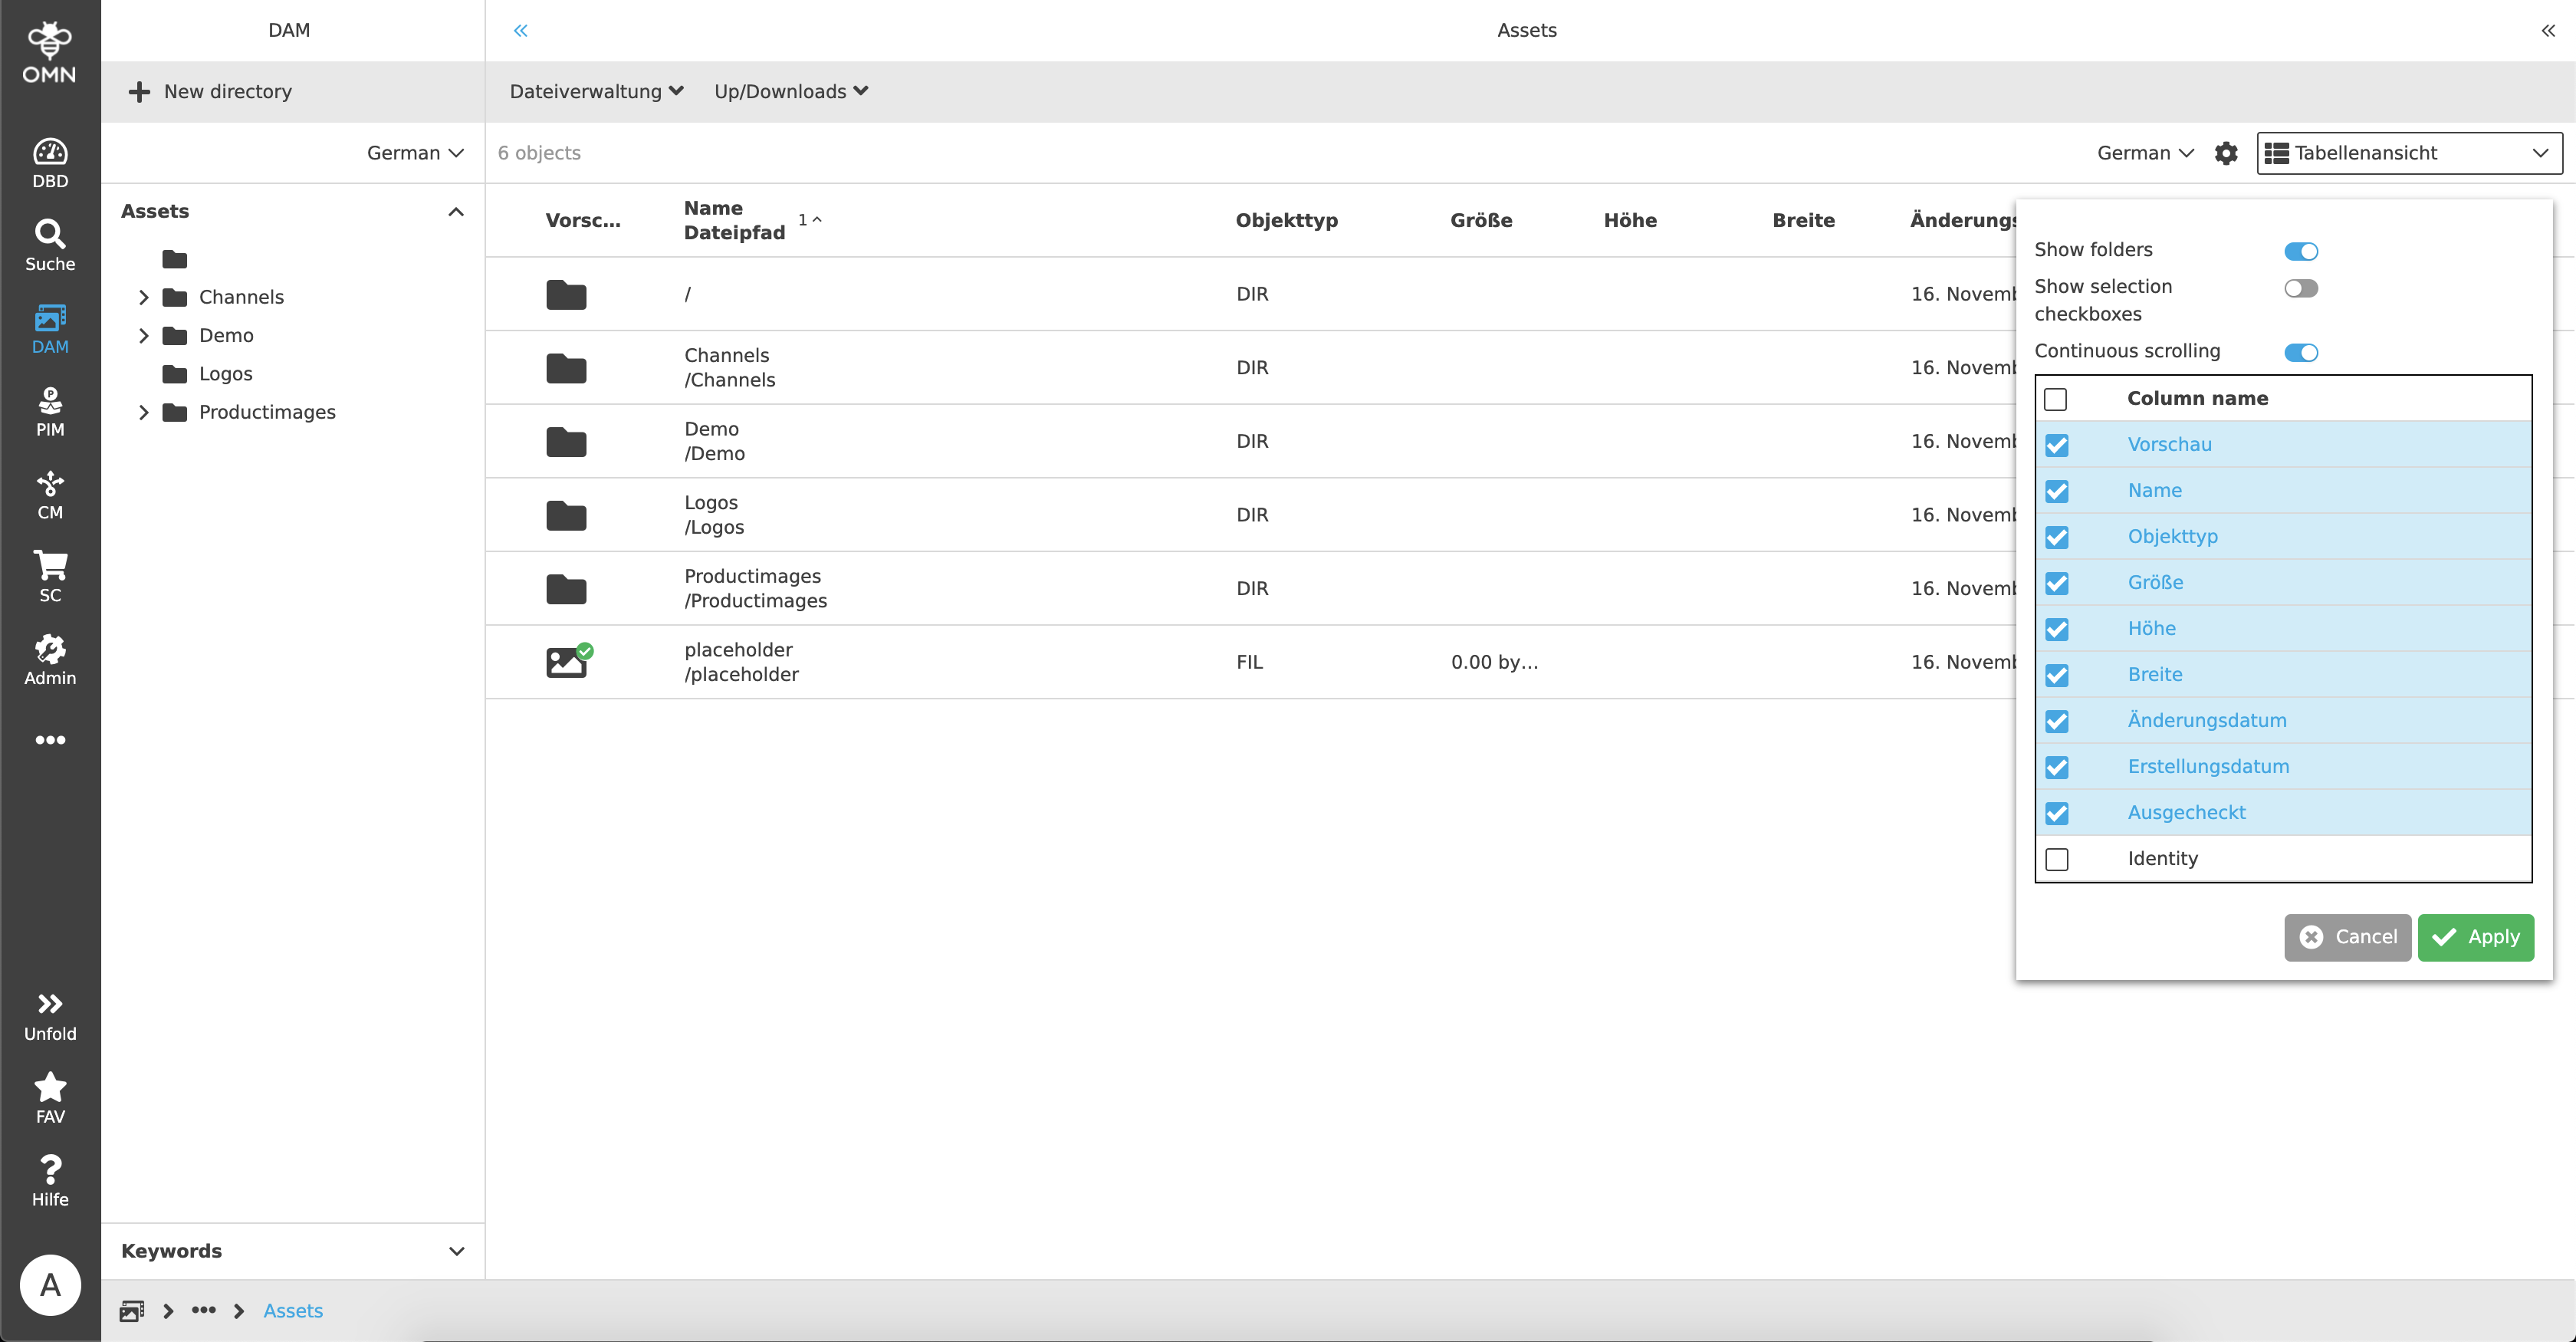
Task: Open the Dateiverwaltung menu
Action: pos(595,91)
